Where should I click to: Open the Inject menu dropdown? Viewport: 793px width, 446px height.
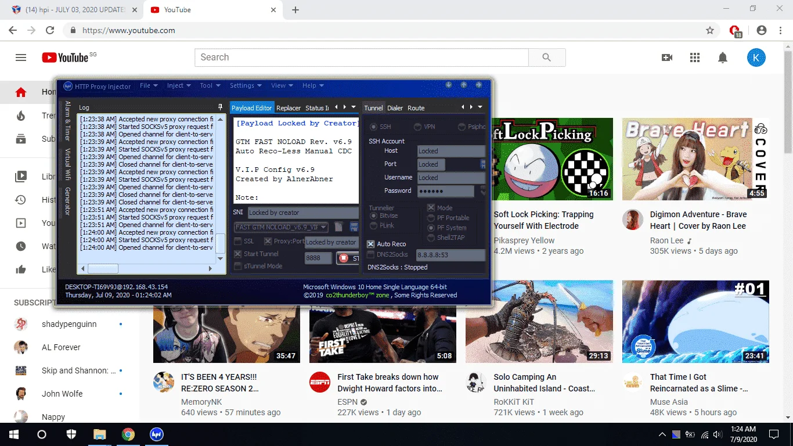pos(179,85)
